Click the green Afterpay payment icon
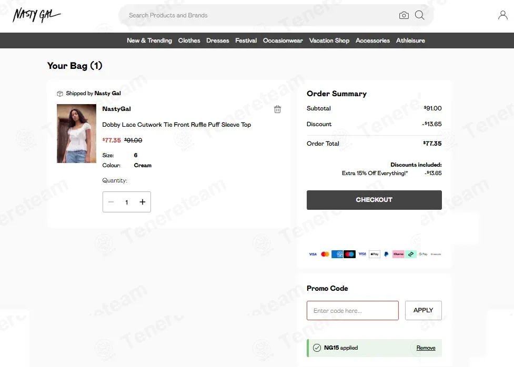Image resolution: width=514 pixels, height=367 pixels. (411, 254)
